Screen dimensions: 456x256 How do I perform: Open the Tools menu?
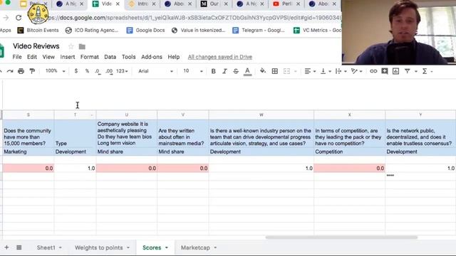click(x=128, y=57)
